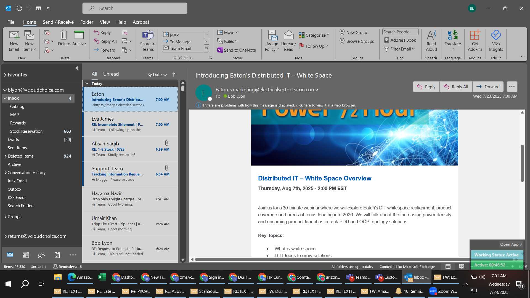Click the Ignore conversation icon

click(47, 33)
